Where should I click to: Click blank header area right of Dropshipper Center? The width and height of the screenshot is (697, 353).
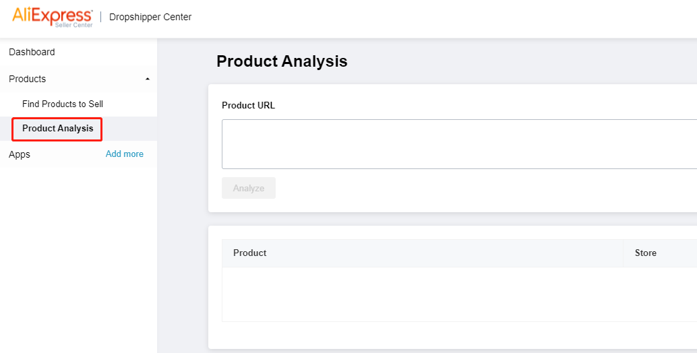(x=438, y=18)
